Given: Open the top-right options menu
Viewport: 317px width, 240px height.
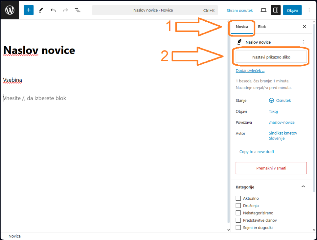Looking at the screenshot, I should point(309,10).
